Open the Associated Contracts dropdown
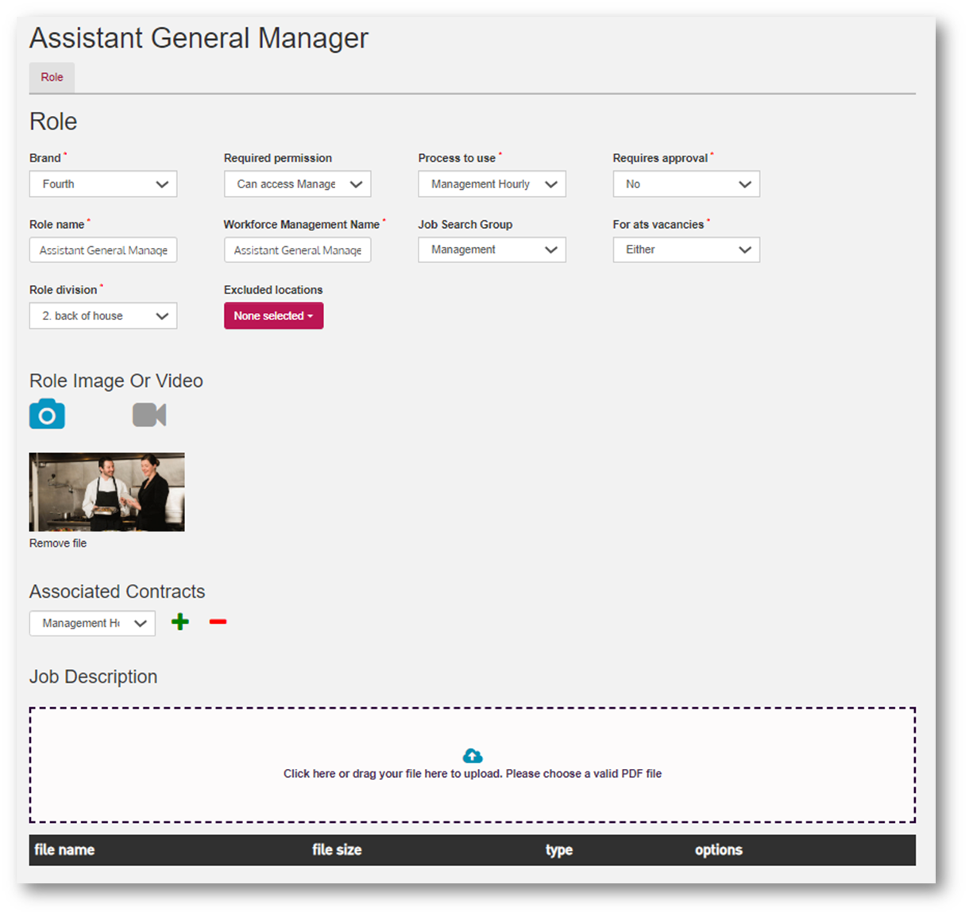969x912 pixels. [92, 624]
